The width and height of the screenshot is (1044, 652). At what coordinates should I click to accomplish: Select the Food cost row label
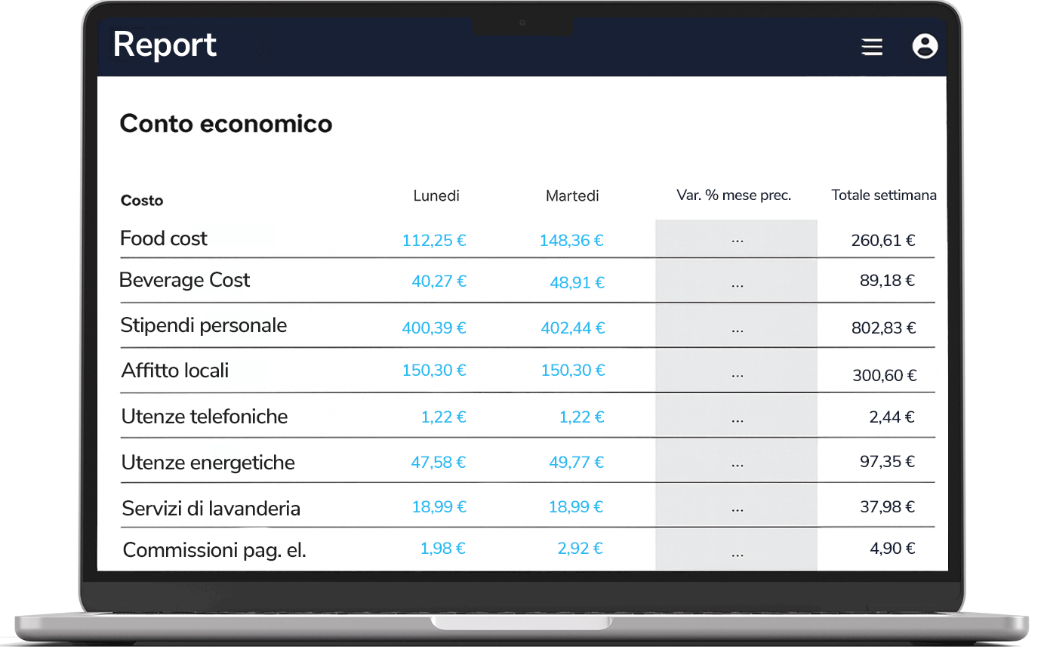[x=163, y=238]
